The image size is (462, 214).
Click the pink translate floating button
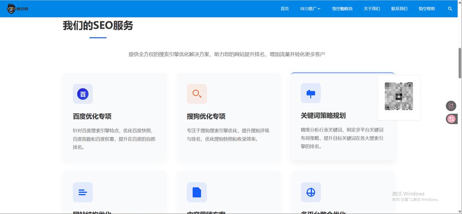(x=451, y=119)
